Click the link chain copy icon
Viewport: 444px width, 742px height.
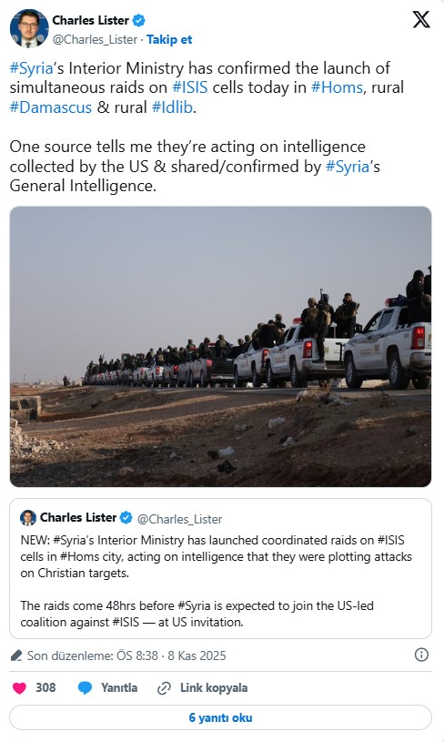tap(164, 688)
